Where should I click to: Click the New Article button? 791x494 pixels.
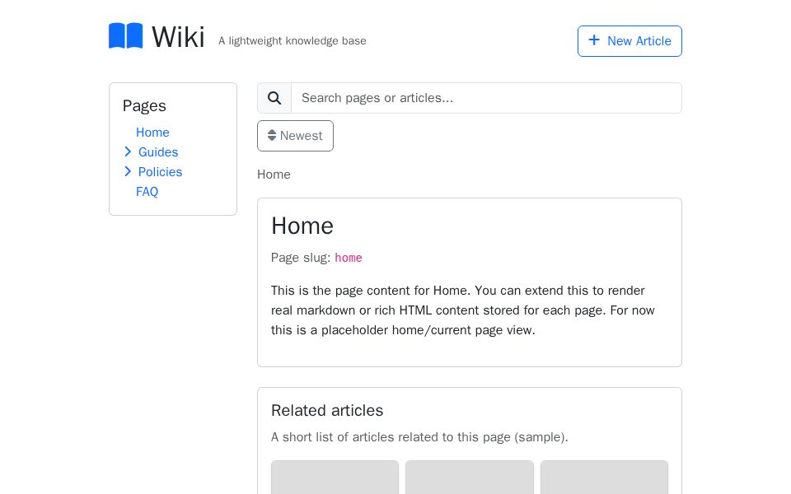[x=630, y=41]
